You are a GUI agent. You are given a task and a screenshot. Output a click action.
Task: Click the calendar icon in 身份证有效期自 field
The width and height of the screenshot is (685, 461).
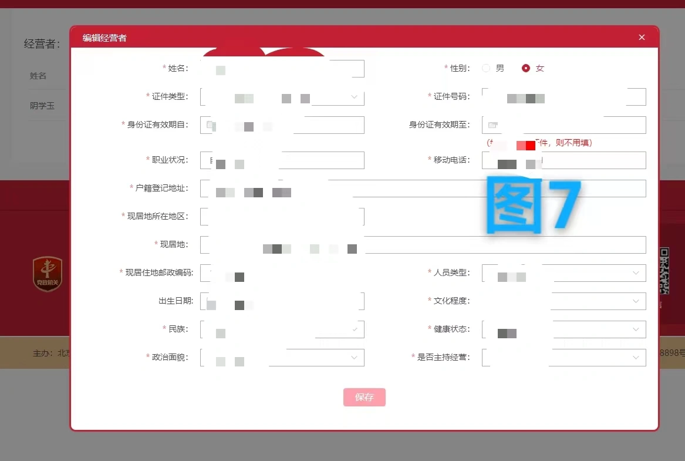pos(210,124)
